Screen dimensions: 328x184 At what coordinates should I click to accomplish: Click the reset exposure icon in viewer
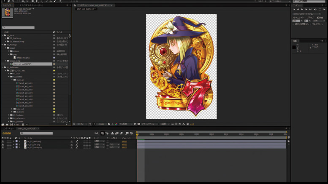(x=187, y=124)
